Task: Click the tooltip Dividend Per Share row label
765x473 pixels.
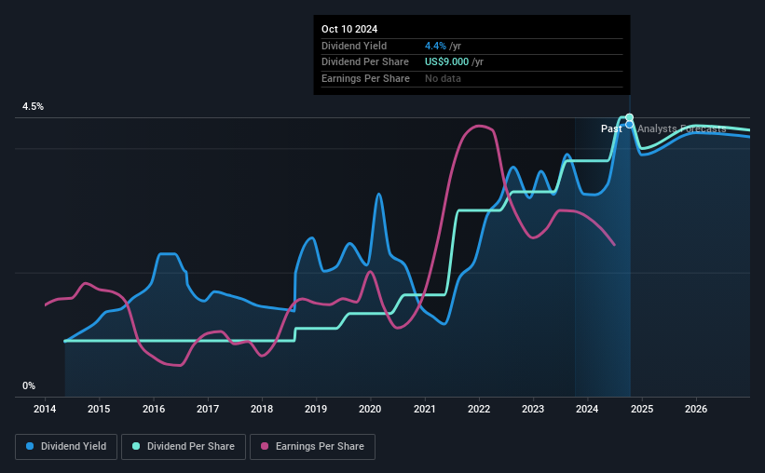Action: point(365,62)
